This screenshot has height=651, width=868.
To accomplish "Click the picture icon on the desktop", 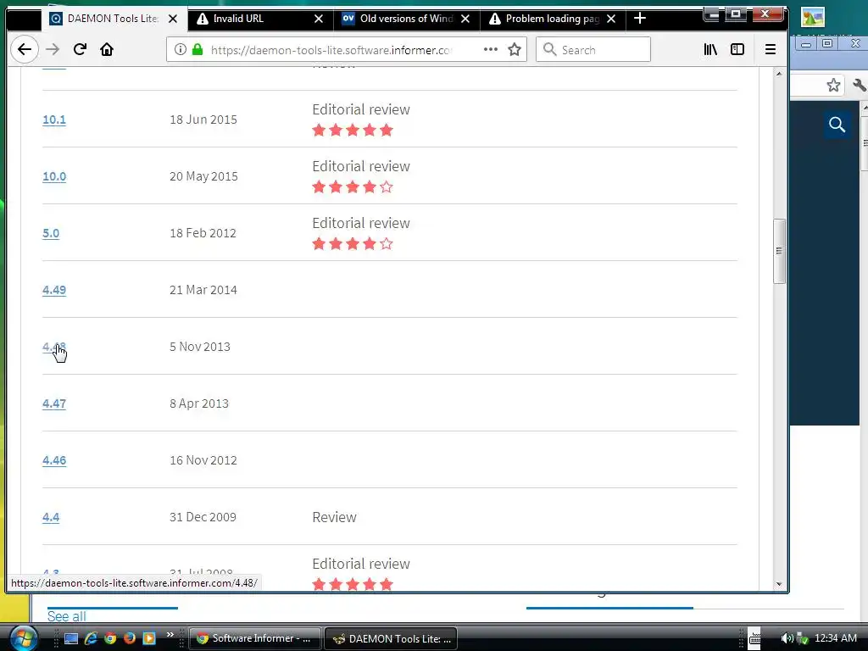I will coord(813,17).
